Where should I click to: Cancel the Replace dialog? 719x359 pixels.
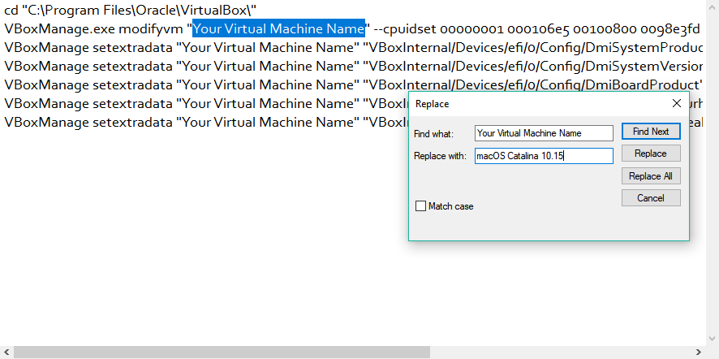[x=650, y=198]
